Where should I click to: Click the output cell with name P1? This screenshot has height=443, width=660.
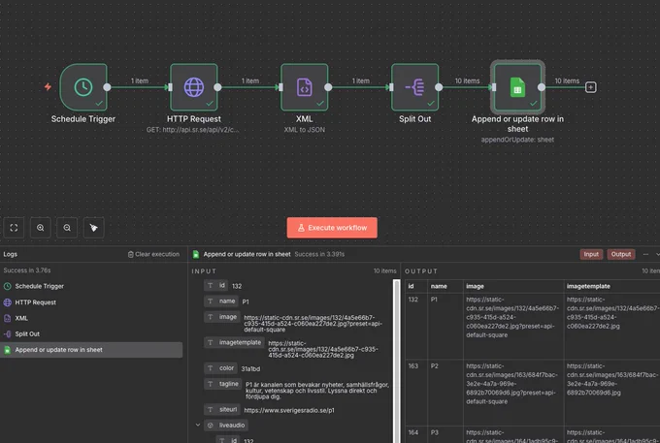445,326
